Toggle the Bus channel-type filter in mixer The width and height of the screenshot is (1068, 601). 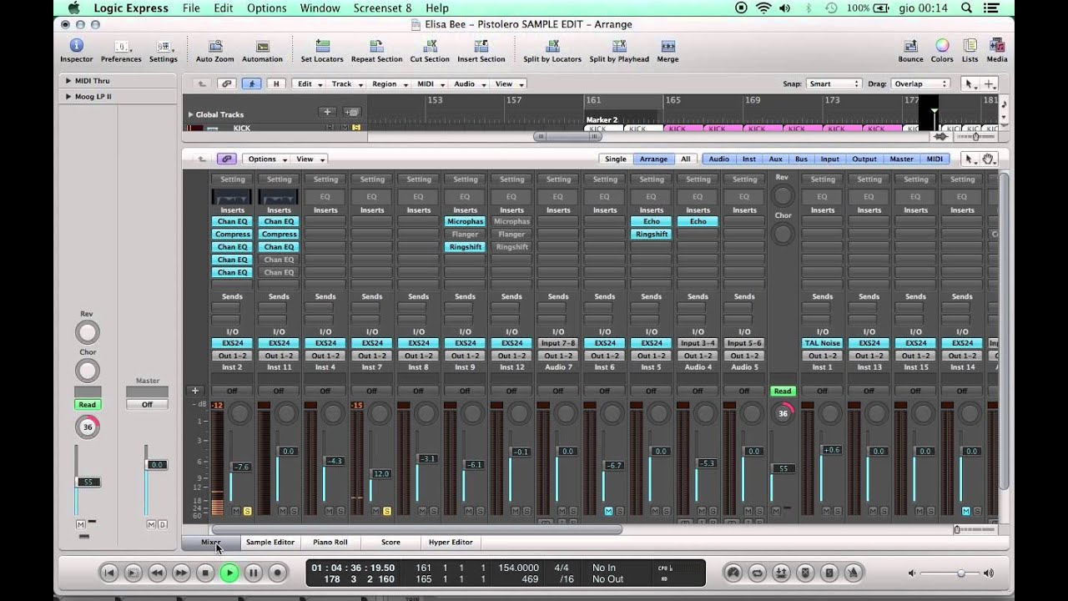coord(801,159)
